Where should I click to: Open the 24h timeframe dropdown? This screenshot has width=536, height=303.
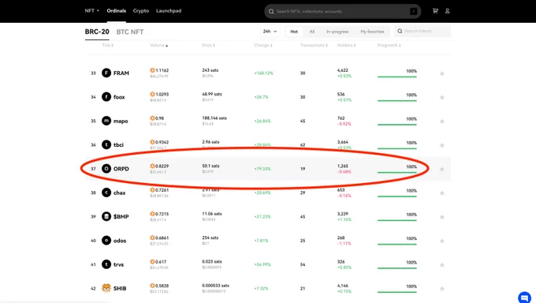pyautogui.click(x=270, y=31)
